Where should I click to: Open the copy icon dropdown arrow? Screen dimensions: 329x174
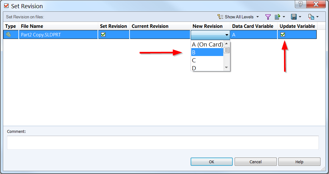[x=317, y=17]
